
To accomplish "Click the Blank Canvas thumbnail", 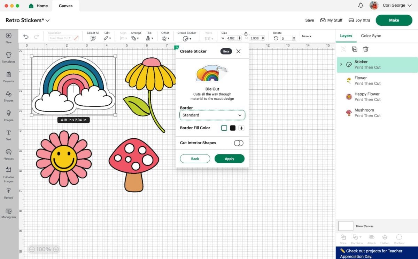I will (x=346, y=226).
